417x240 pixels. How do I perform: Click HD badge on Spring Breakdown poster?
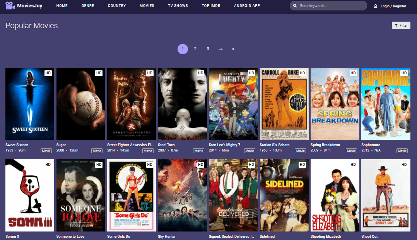point(353,73)
